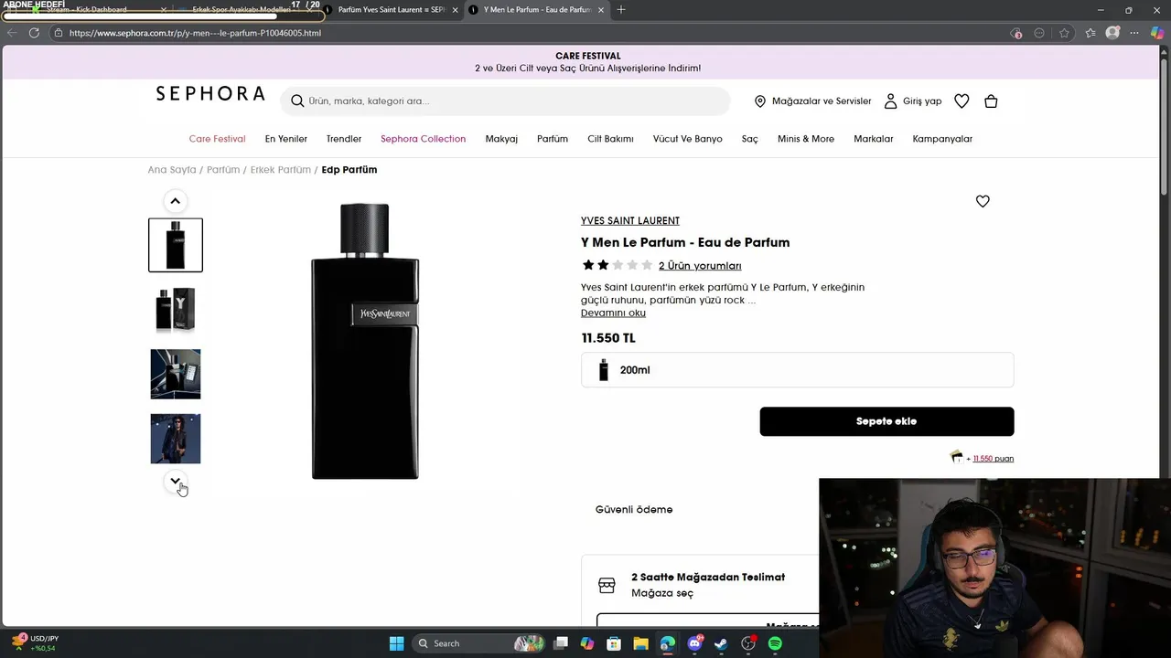Click the loyalty points card icon
The image size is (1171, 658).
click(x=956, y=457)
